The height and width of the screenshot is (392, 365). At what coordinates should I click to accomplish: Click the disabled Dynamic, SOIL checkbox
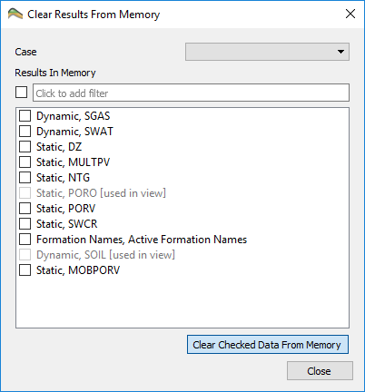point(25,255)
